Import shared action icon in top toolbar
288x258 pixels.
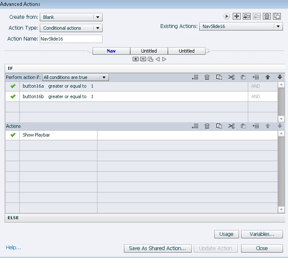[247, 16]
